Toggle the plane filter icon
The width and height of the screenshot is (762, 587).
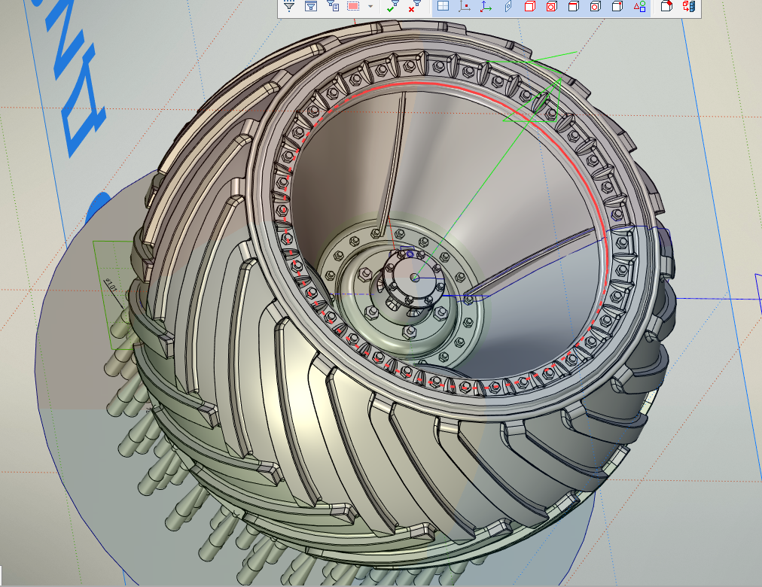pyautogui.click(x=507, y=6)
